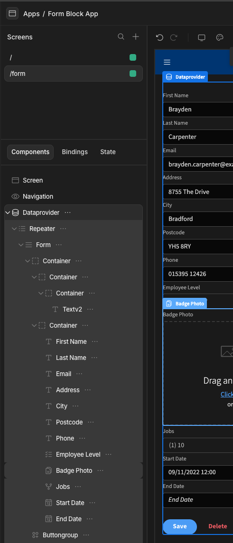Switch to the State tab
Screen dimensions: 233x543
coord(108,152)
